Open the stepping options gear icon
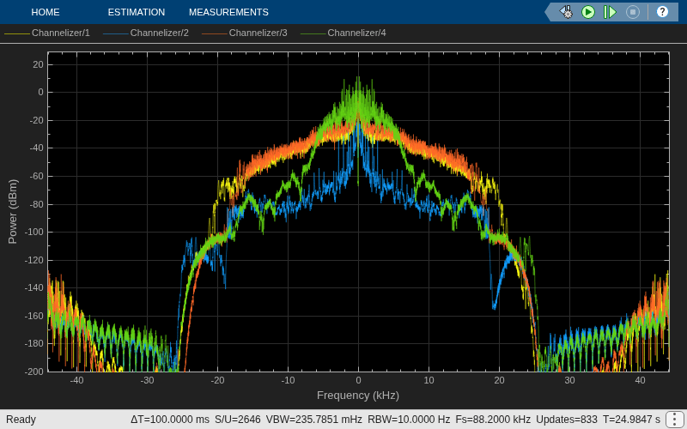 click(567, 12)
